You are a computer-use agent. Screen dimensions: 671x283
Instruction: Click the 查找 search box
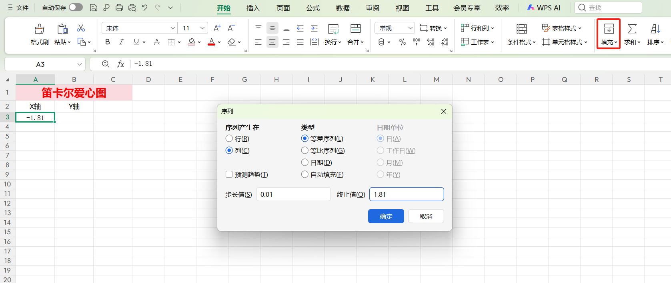(x=608, y=8)
